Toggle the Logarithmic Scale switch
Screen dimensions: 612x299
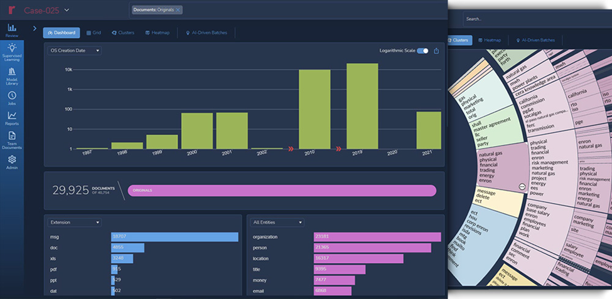pyautogui.click(x=422, y=51)
